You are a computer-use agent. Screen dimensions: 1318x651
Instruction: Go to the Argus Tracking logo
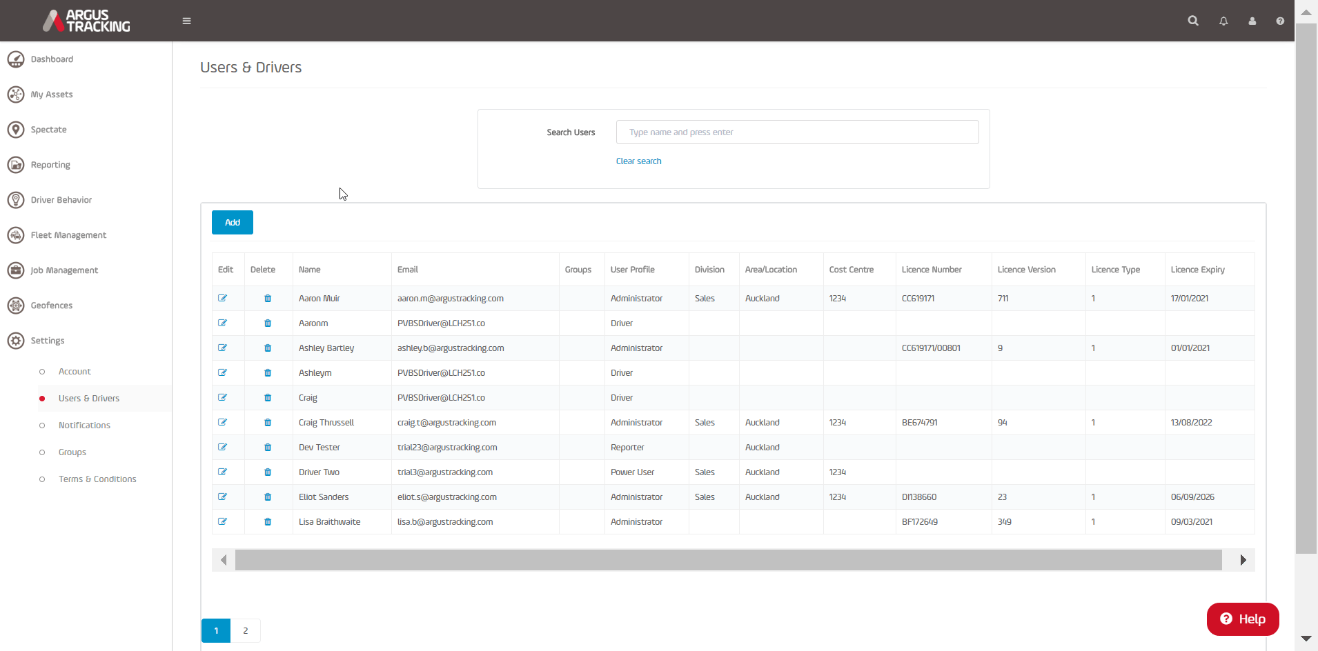pyautogui.click(x=86, y=21)
